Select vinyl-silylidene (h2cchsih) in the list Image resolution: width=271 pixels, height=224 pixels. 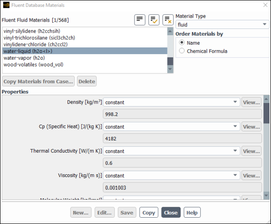[85, 31]
